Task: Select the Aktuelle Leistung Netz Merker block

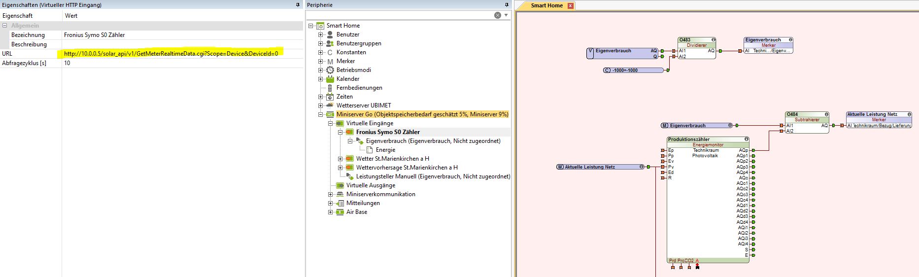Action: coord(879,120)
